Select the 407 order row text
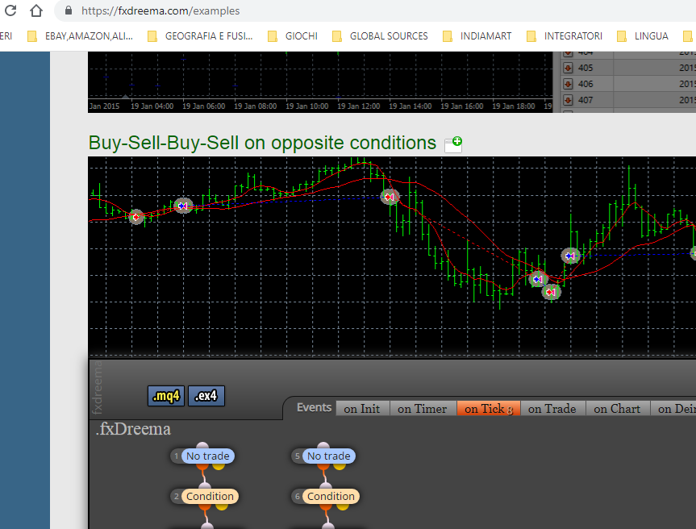696x529 pixels. click(586, 100)
